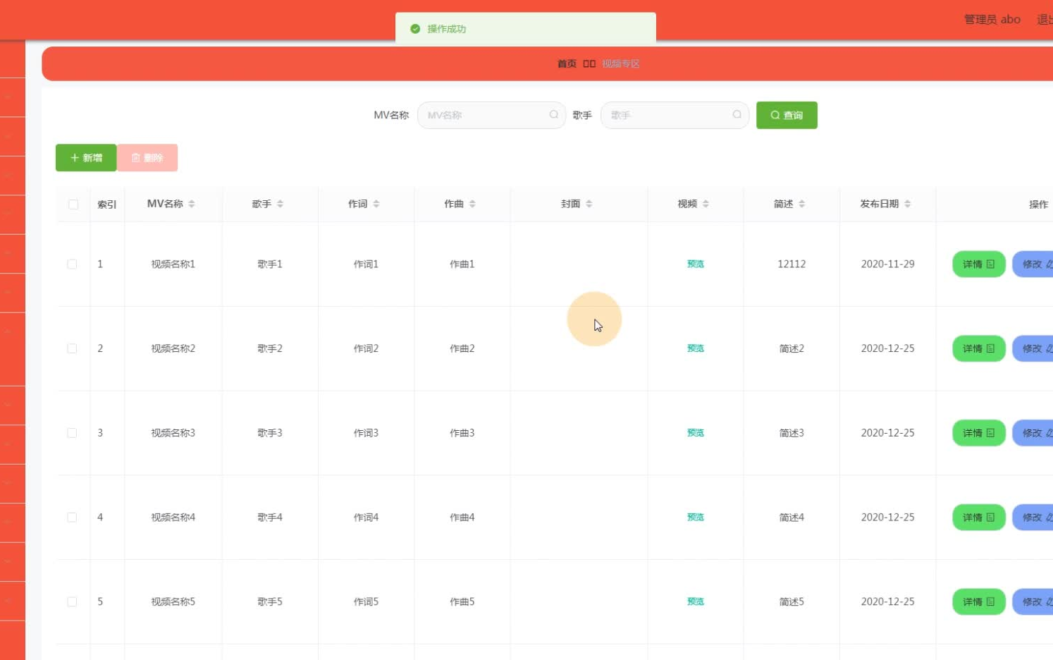The height and width of the screenshot is (660, 1053).
Task: Sort table by 发布日期 column arrows
Action: [x=908, y=204]
